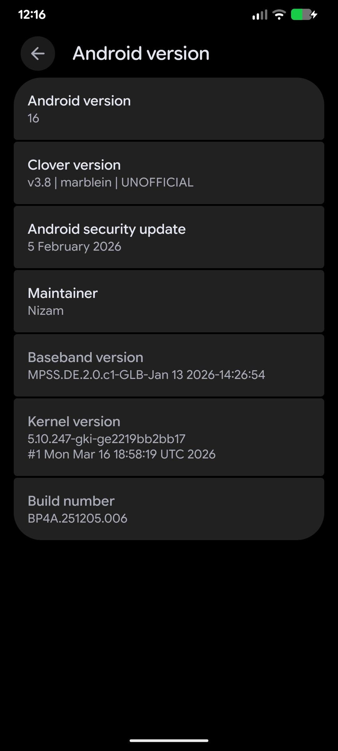
Task: Open the 'Android security update' heading
Action: 107,229
